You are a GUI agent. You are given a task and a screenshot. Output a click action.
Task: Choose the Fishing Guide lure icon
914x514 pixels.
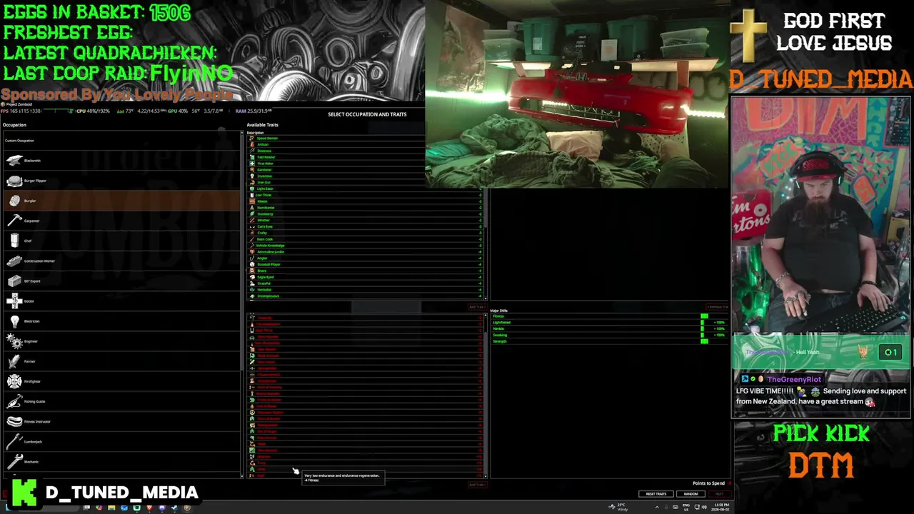pos(14,401)
